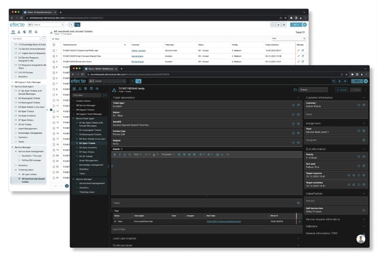This screenshot has width=377, height=255.
Task: Open first sidebar view icon in dark window
Action: click(x=74, y=89)
